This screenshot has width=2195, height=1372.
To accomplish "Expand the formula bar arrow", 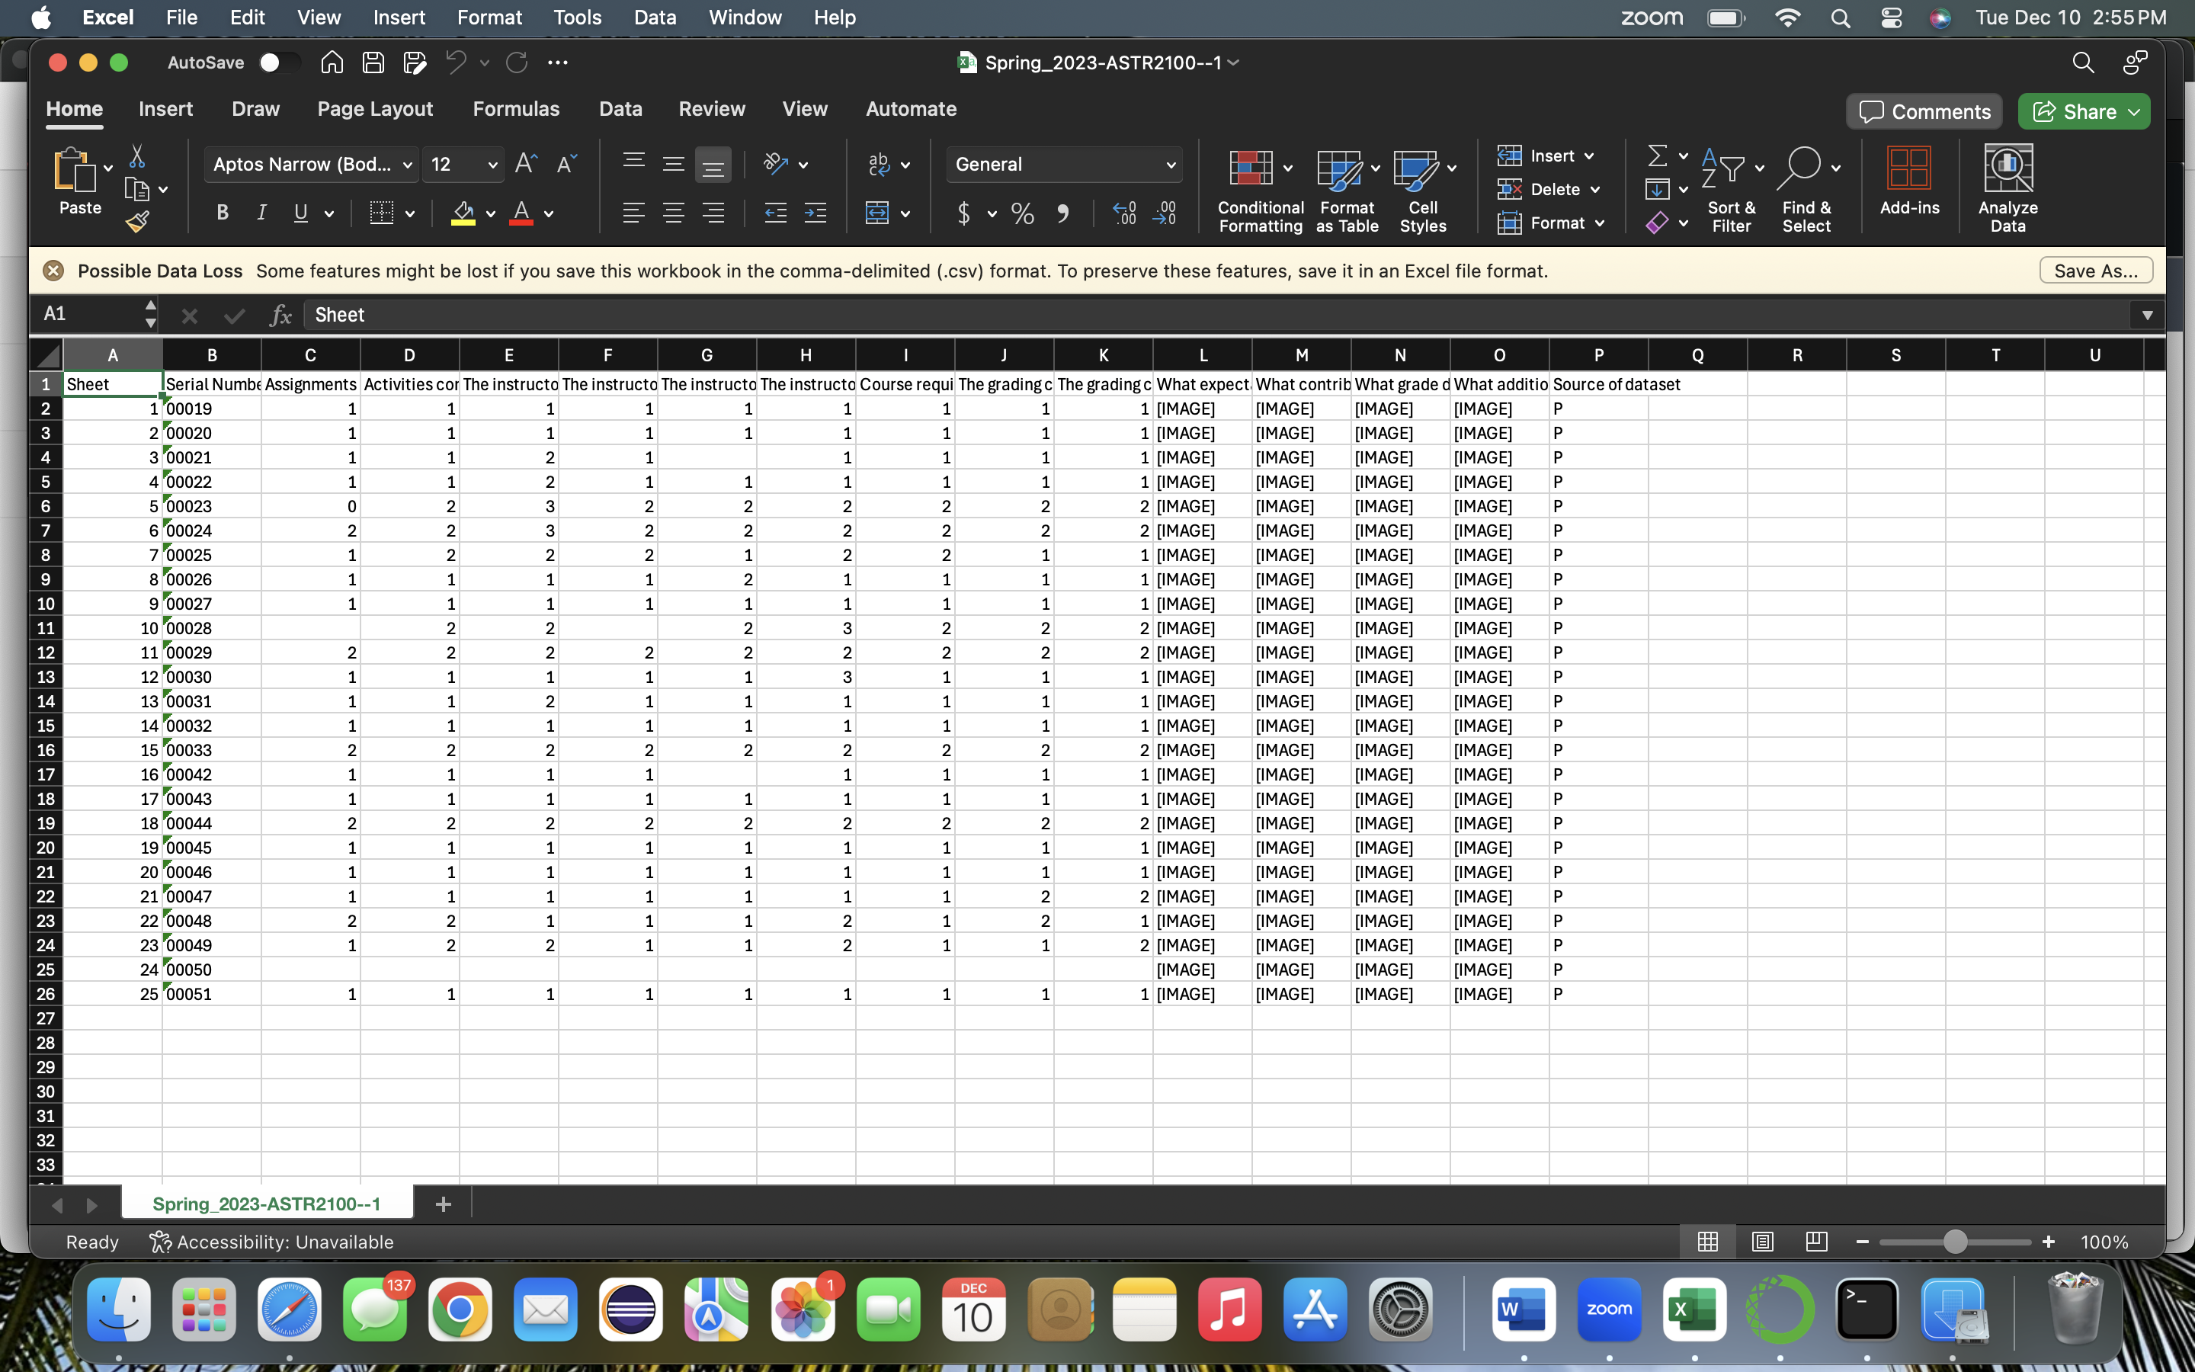I will [2147, 315].
